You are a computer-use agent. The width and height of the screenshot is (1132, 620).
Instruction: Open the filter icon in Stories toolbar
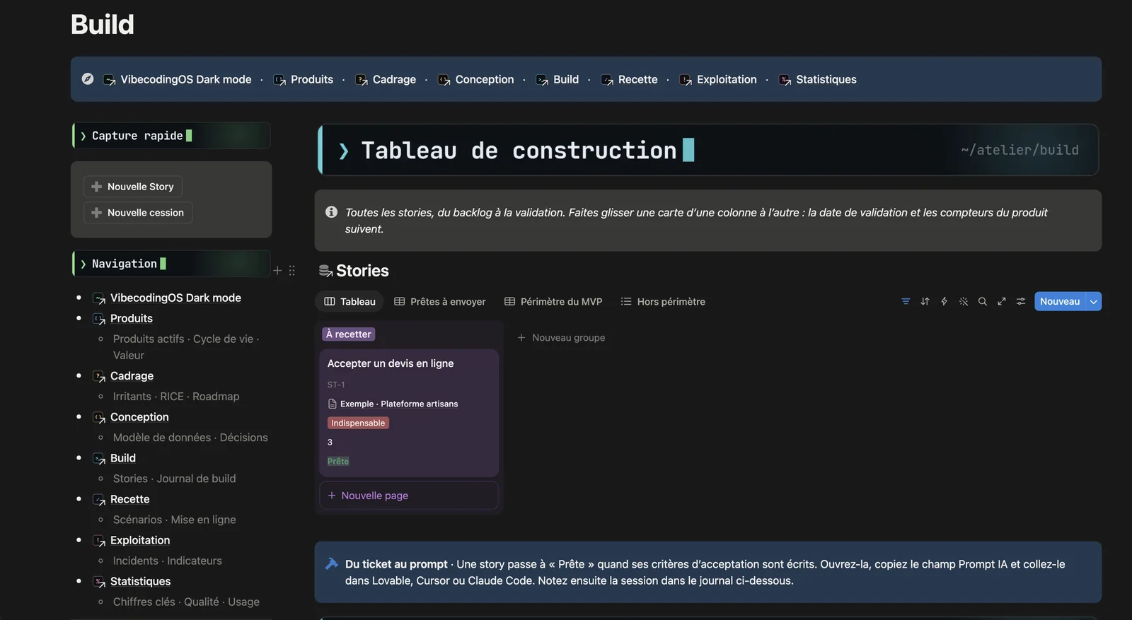[x=906, y=301]
